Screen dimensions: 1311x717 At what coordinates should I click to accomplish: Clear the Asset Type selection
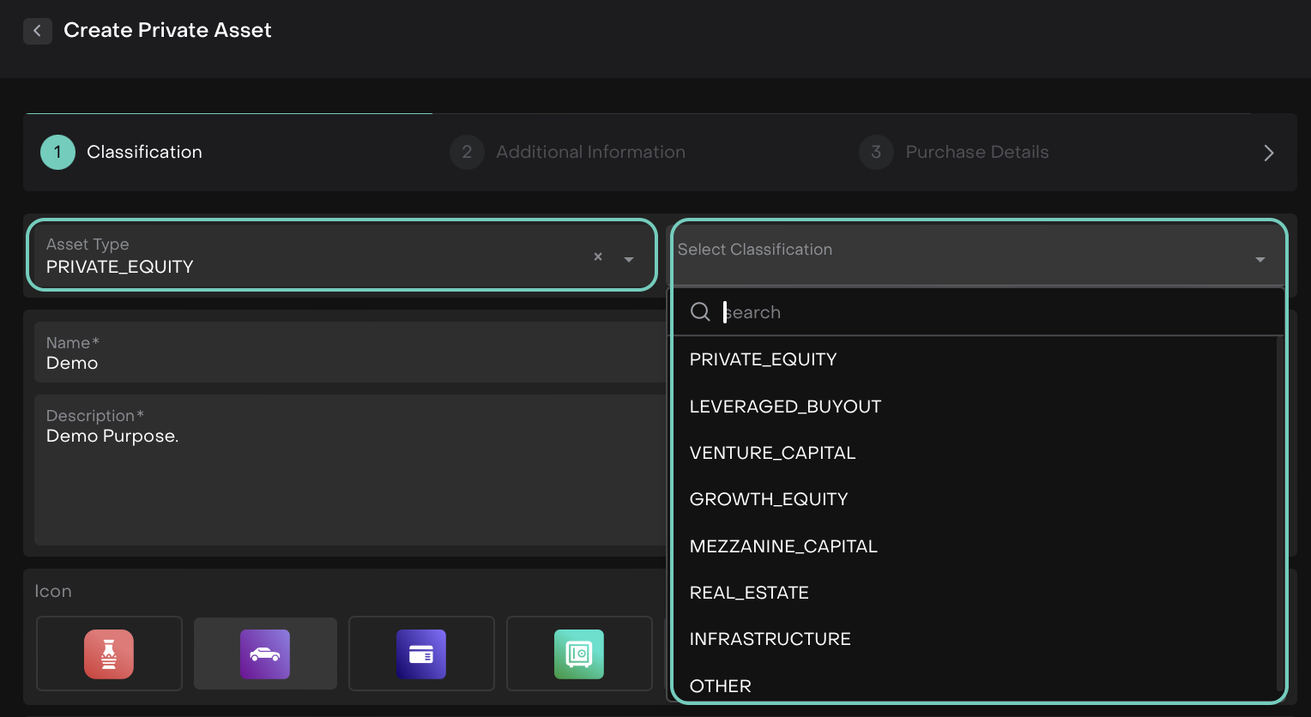[x=598, y=257]
